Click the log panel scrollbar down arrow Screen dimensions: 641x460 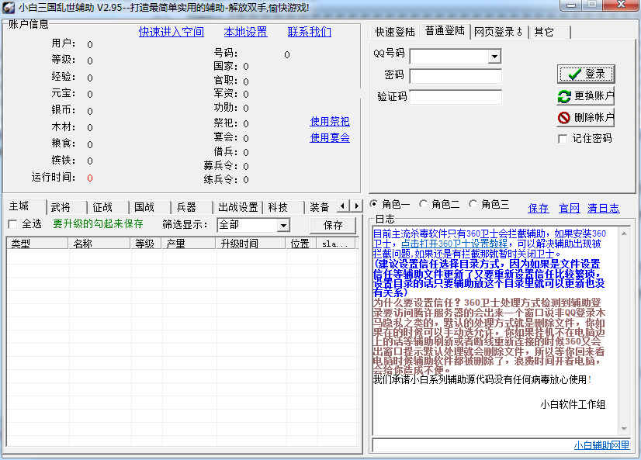pyautogui.click(x=624, y=428)
